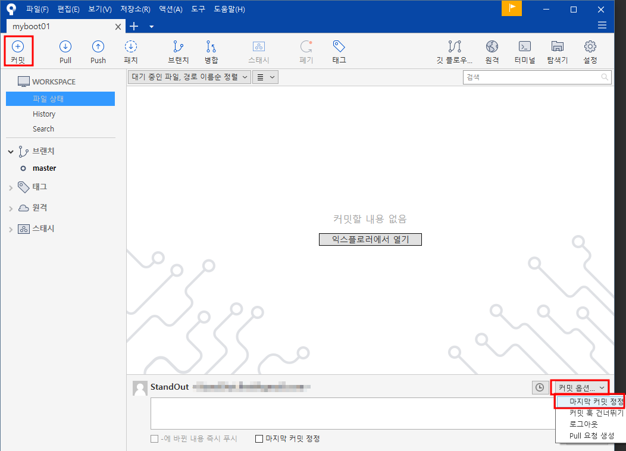Click the search magnifier icon
The image size is (626, 451).
tap(605, 77)
